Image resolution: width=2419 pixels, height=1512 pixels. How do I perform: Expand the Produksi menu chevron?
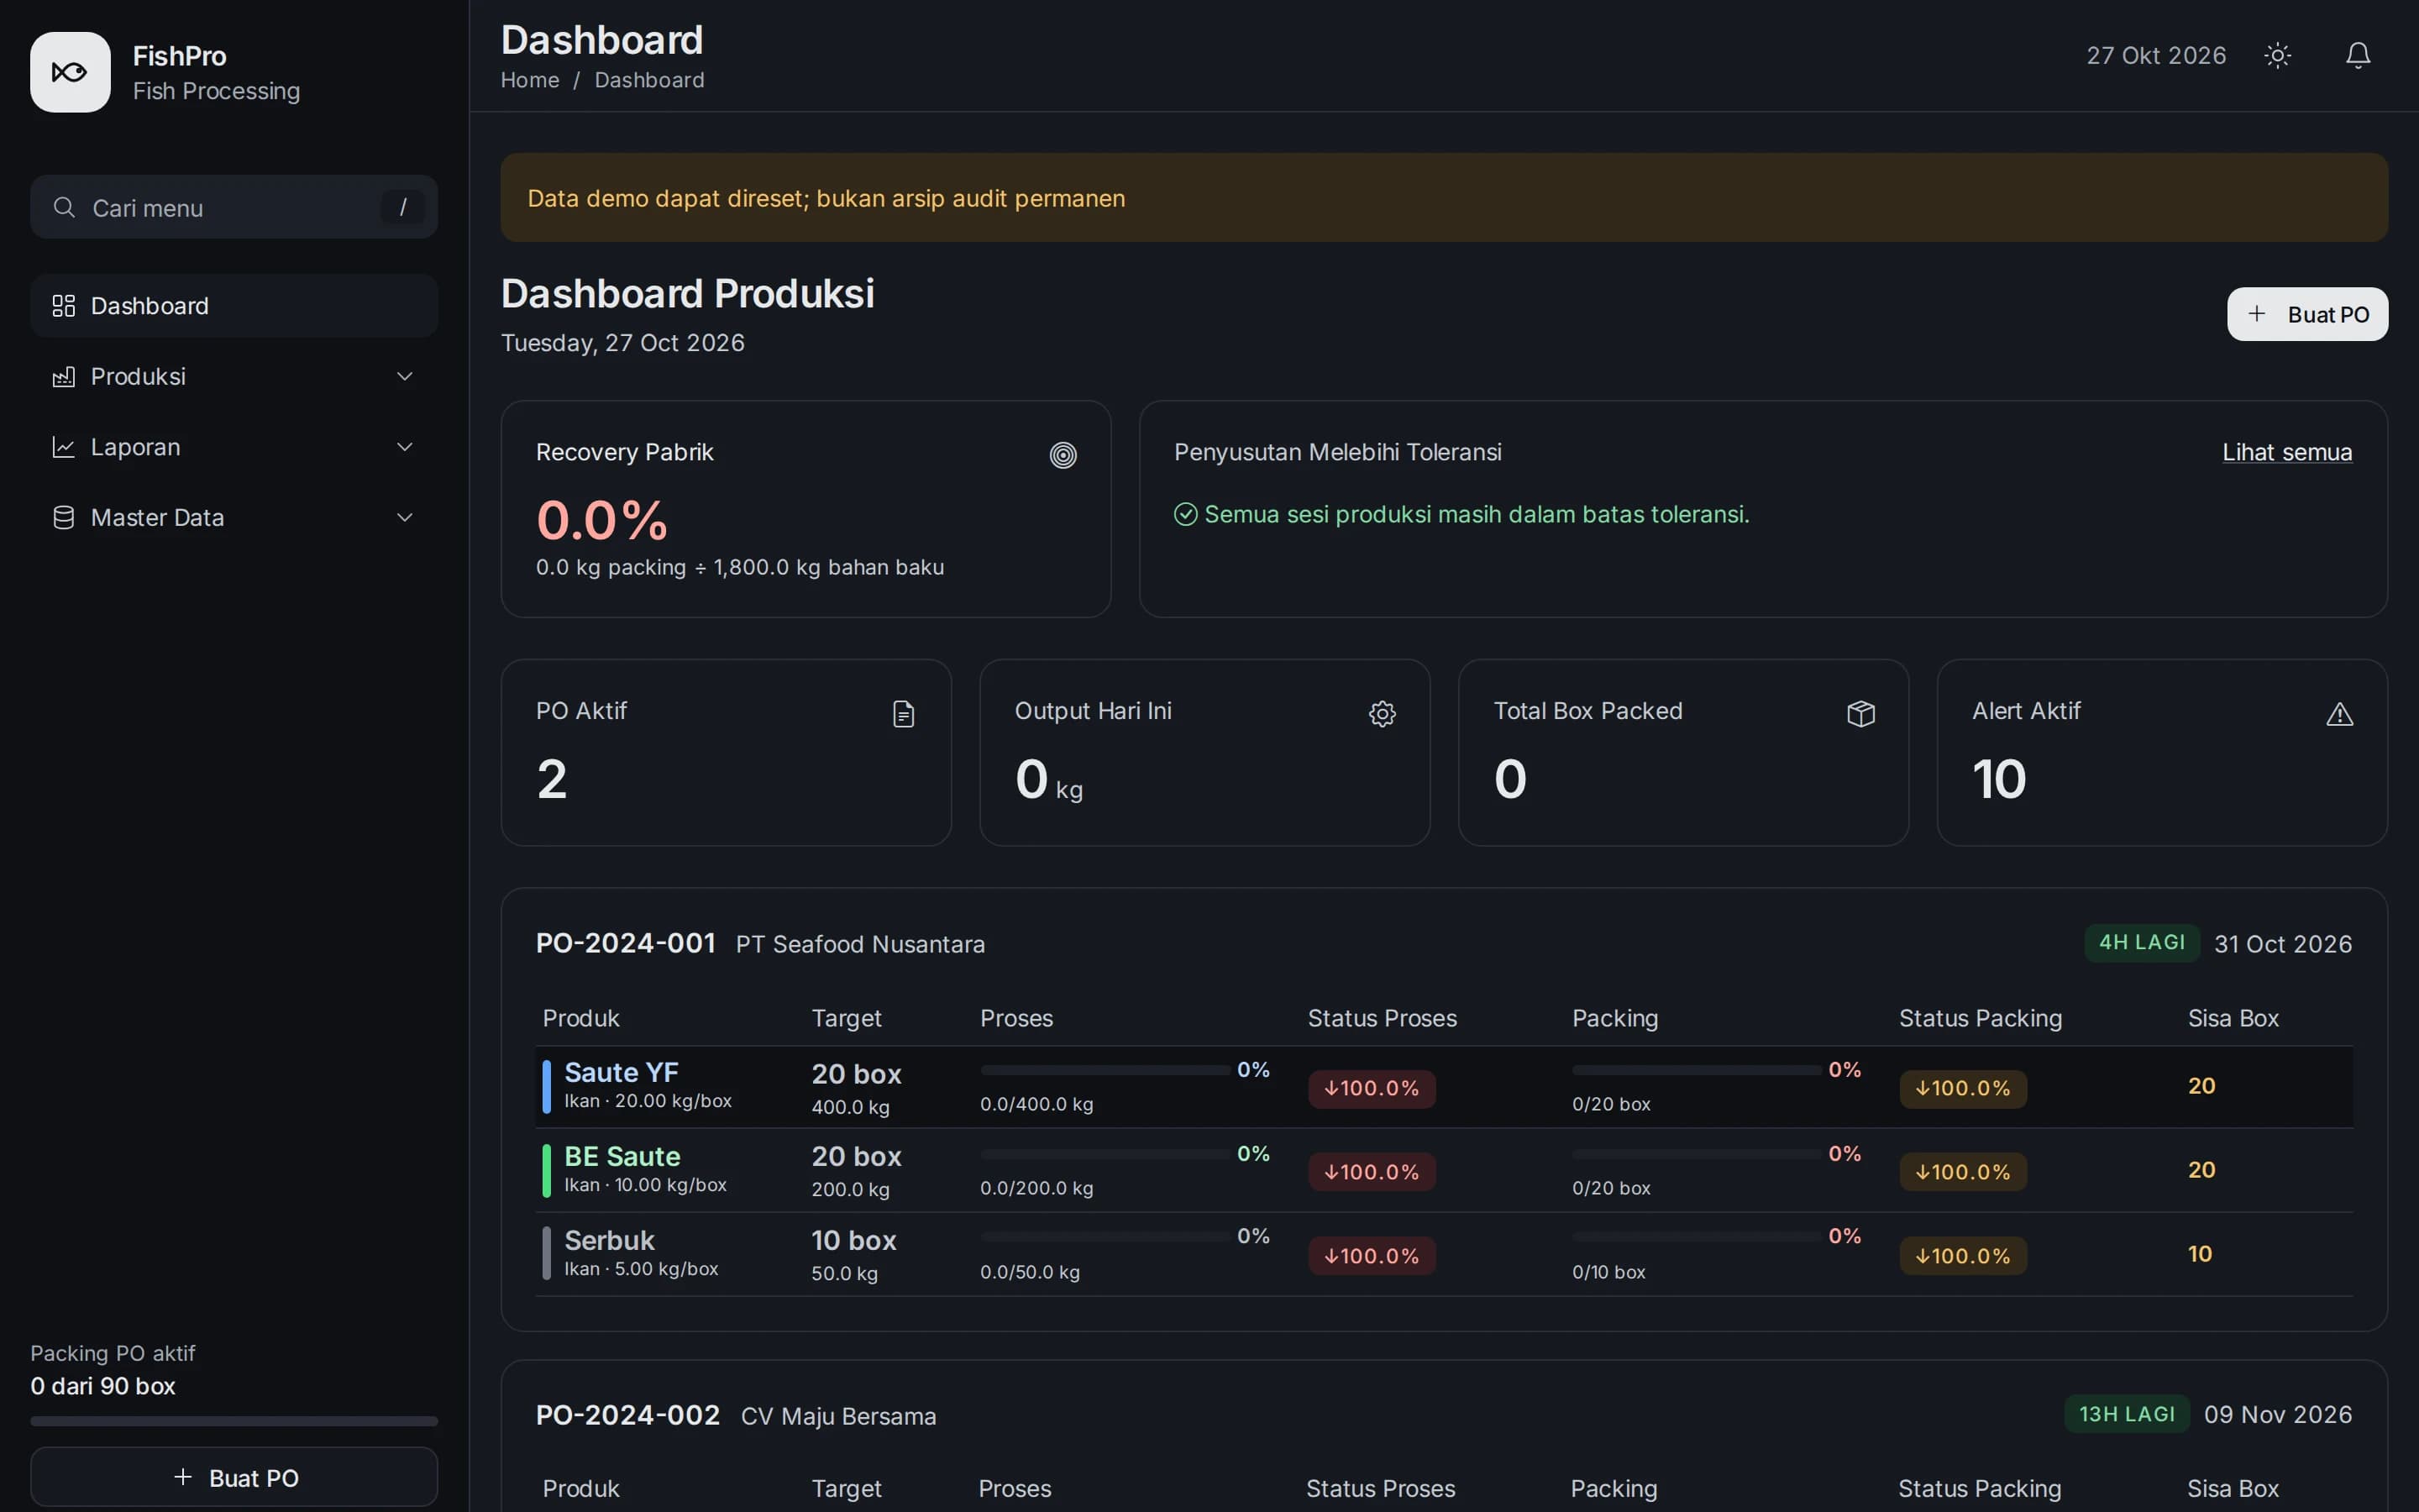pos(405,377)
